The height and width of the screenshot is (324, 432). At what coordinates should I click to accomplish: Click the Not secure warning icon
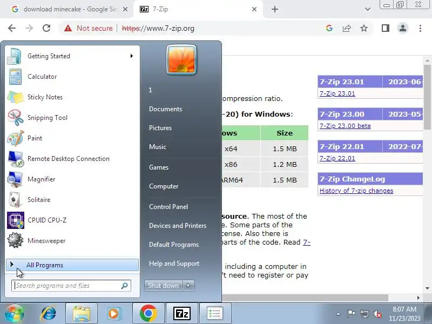tap(68, 28)
